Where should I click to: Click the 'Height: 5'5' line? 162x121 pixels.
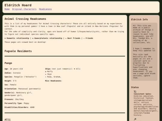pyautogui.click(x=10, y=81)
